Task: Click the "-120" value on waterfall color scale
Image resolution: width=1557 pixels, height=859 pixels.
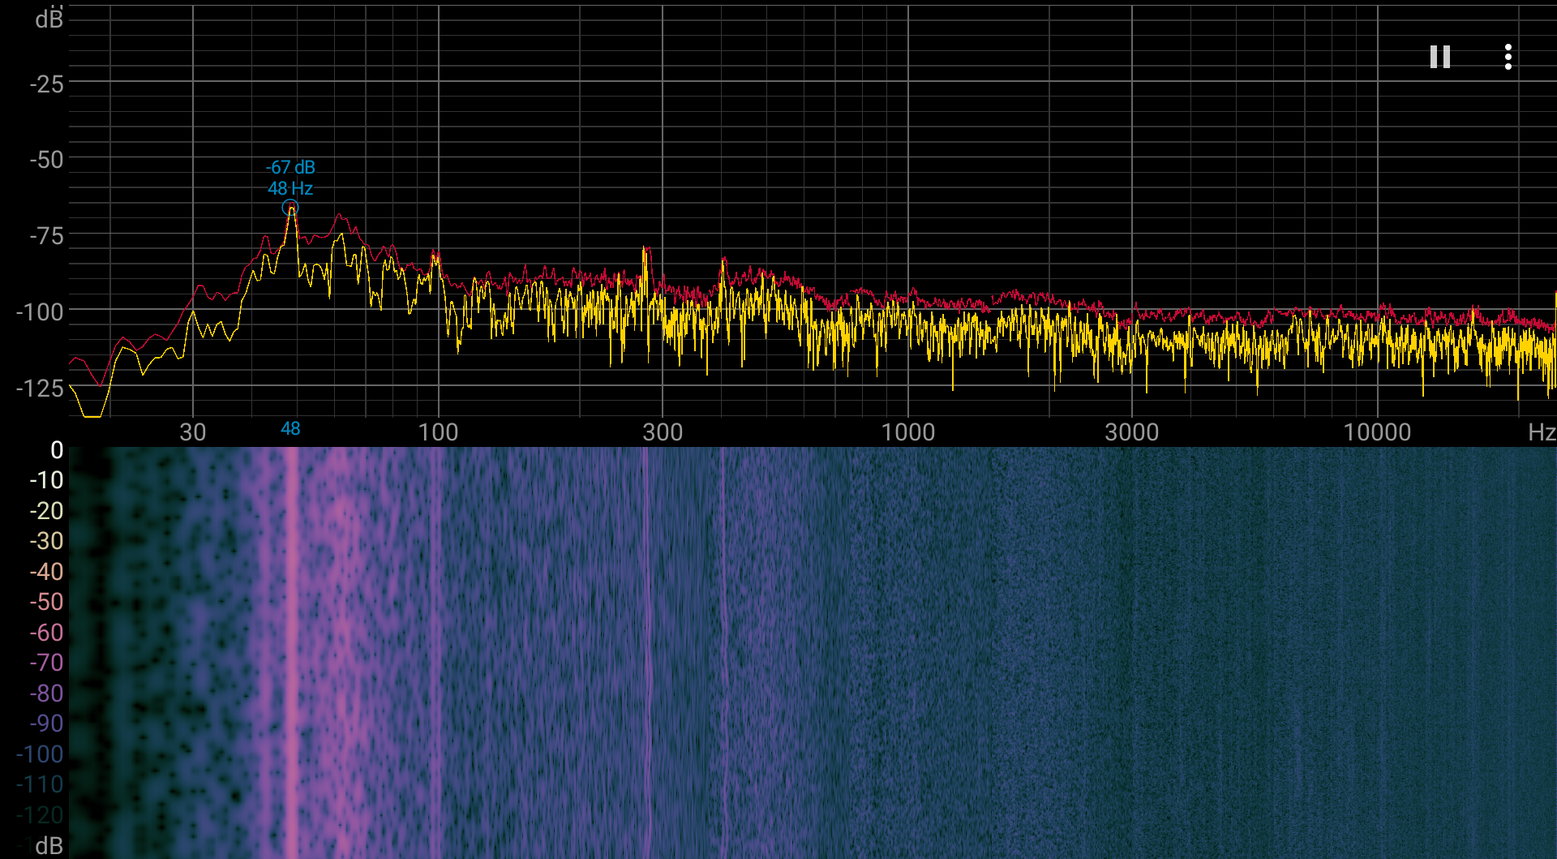Action: tap(40, 815)
